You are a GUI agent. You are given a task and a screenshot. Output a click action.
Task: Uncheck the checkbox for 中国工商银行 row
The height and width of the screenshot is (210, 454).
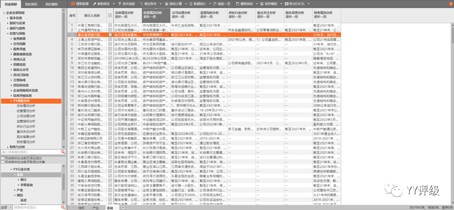pyautogui.click(x=110, y=25)
